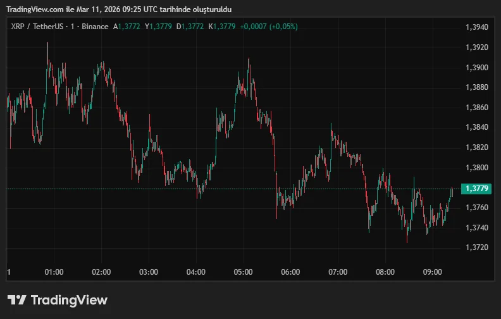Viewport: 501px width, 319px height.
Task: Click the 1,3840 price axis label
Action: pyautogui.click(x=476, y=128)
